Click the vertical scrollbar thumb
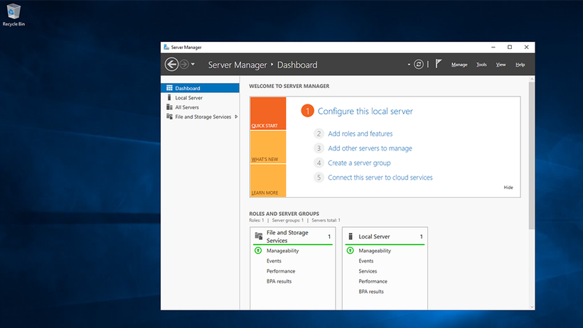 (532, 155)
